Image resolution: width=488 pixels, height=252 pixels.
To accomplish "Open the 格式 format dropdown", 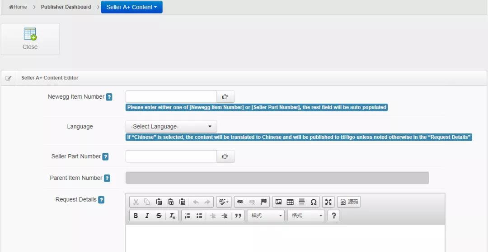I will pyautogui.click(x=306, y=215).
